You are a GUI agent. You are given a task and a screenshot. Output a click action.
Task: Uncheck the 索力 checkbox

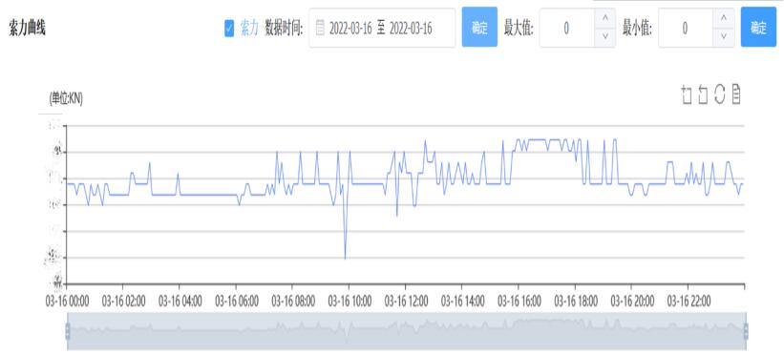229,29
